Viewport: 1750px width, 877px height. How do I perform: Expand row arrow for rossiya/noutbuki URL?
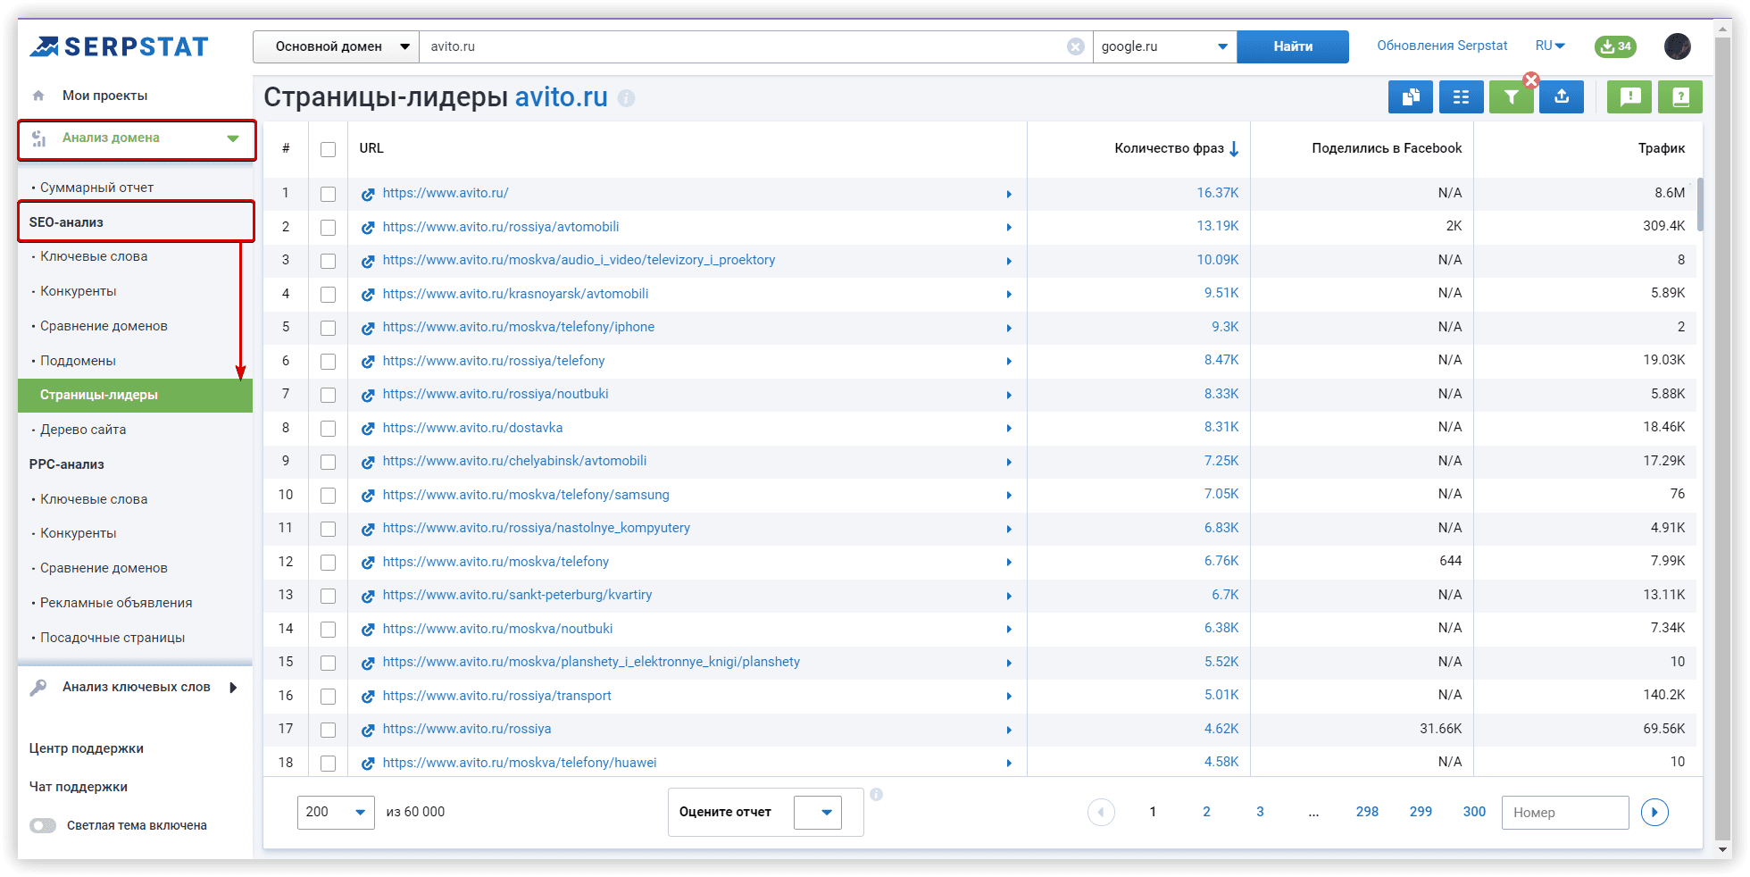point(1009,395)
